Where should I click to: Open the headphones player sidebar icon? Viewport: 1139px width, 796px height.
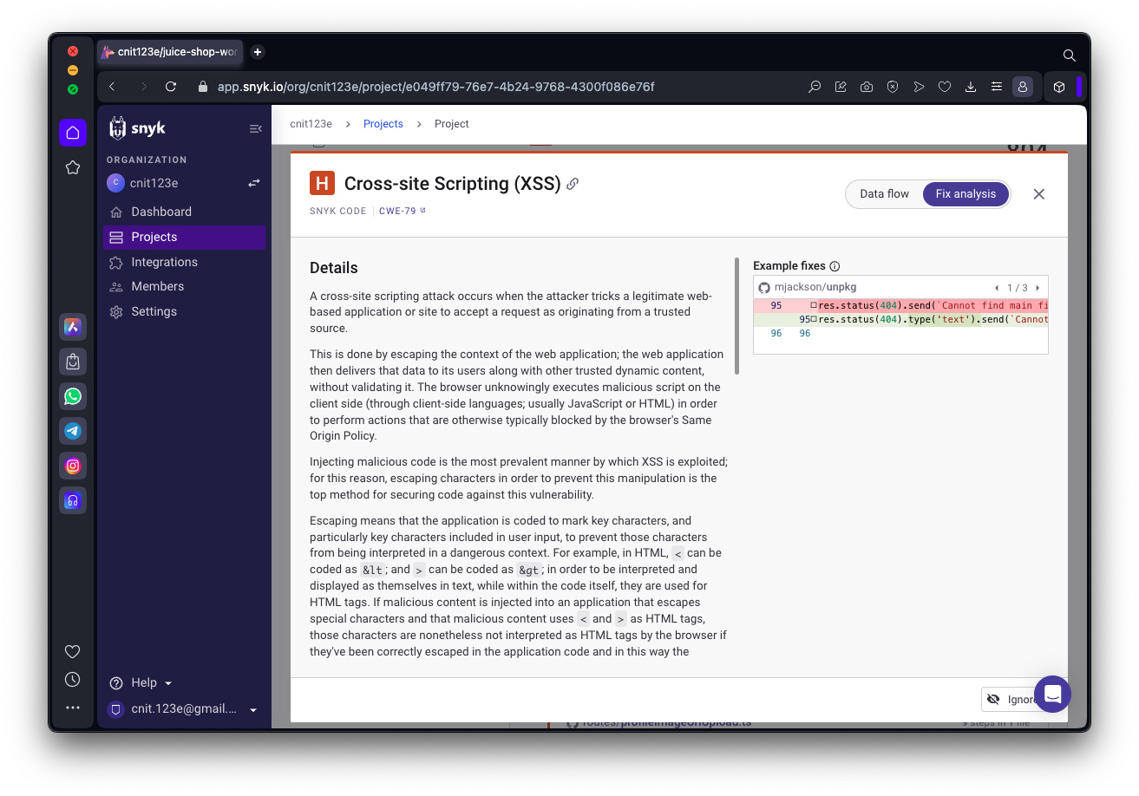pyautogui.click(x=73, y=500)
